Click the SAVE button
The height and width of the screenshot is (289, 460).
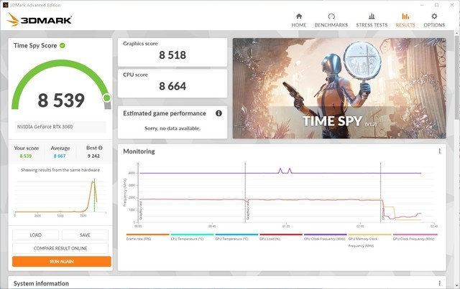pos(85,235)
